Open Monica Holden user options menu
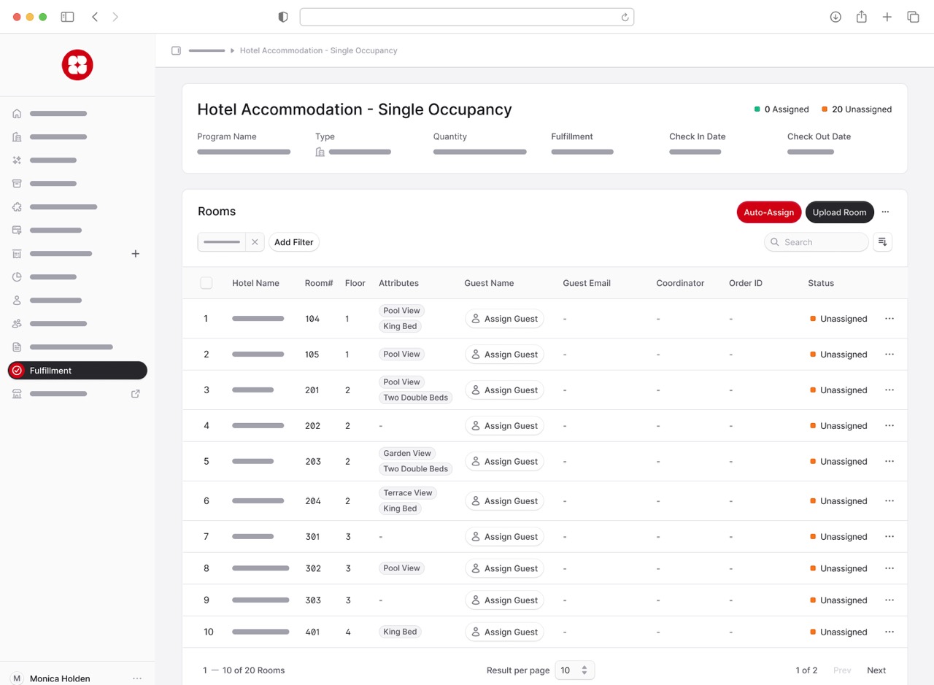This screenshot has height=685, width=934. coord(137,678)
